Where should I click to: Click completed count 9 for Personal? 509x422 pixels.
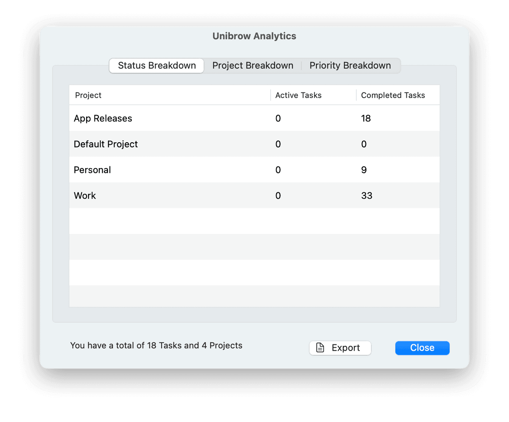(x=364, y=170)
